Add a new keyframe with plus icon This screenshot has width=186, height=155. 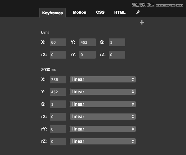click(x=142, y=22)
